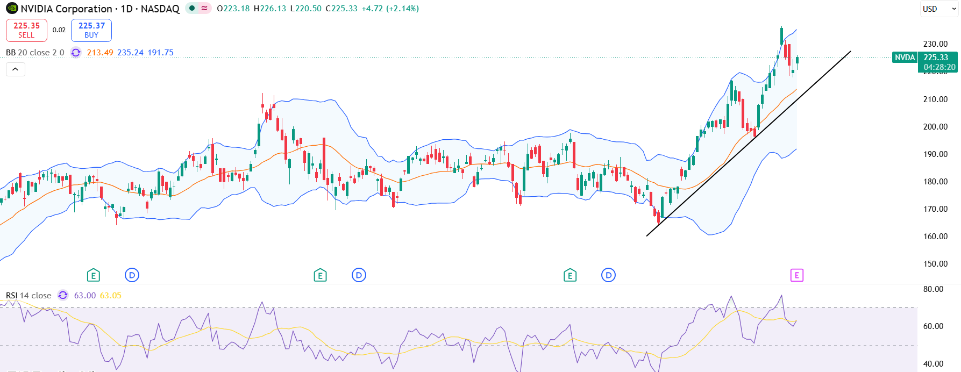Click the 225.37 BUY button
Image resolution: width=961 pixels, height=372 pixels.
[x=91, y=30]
